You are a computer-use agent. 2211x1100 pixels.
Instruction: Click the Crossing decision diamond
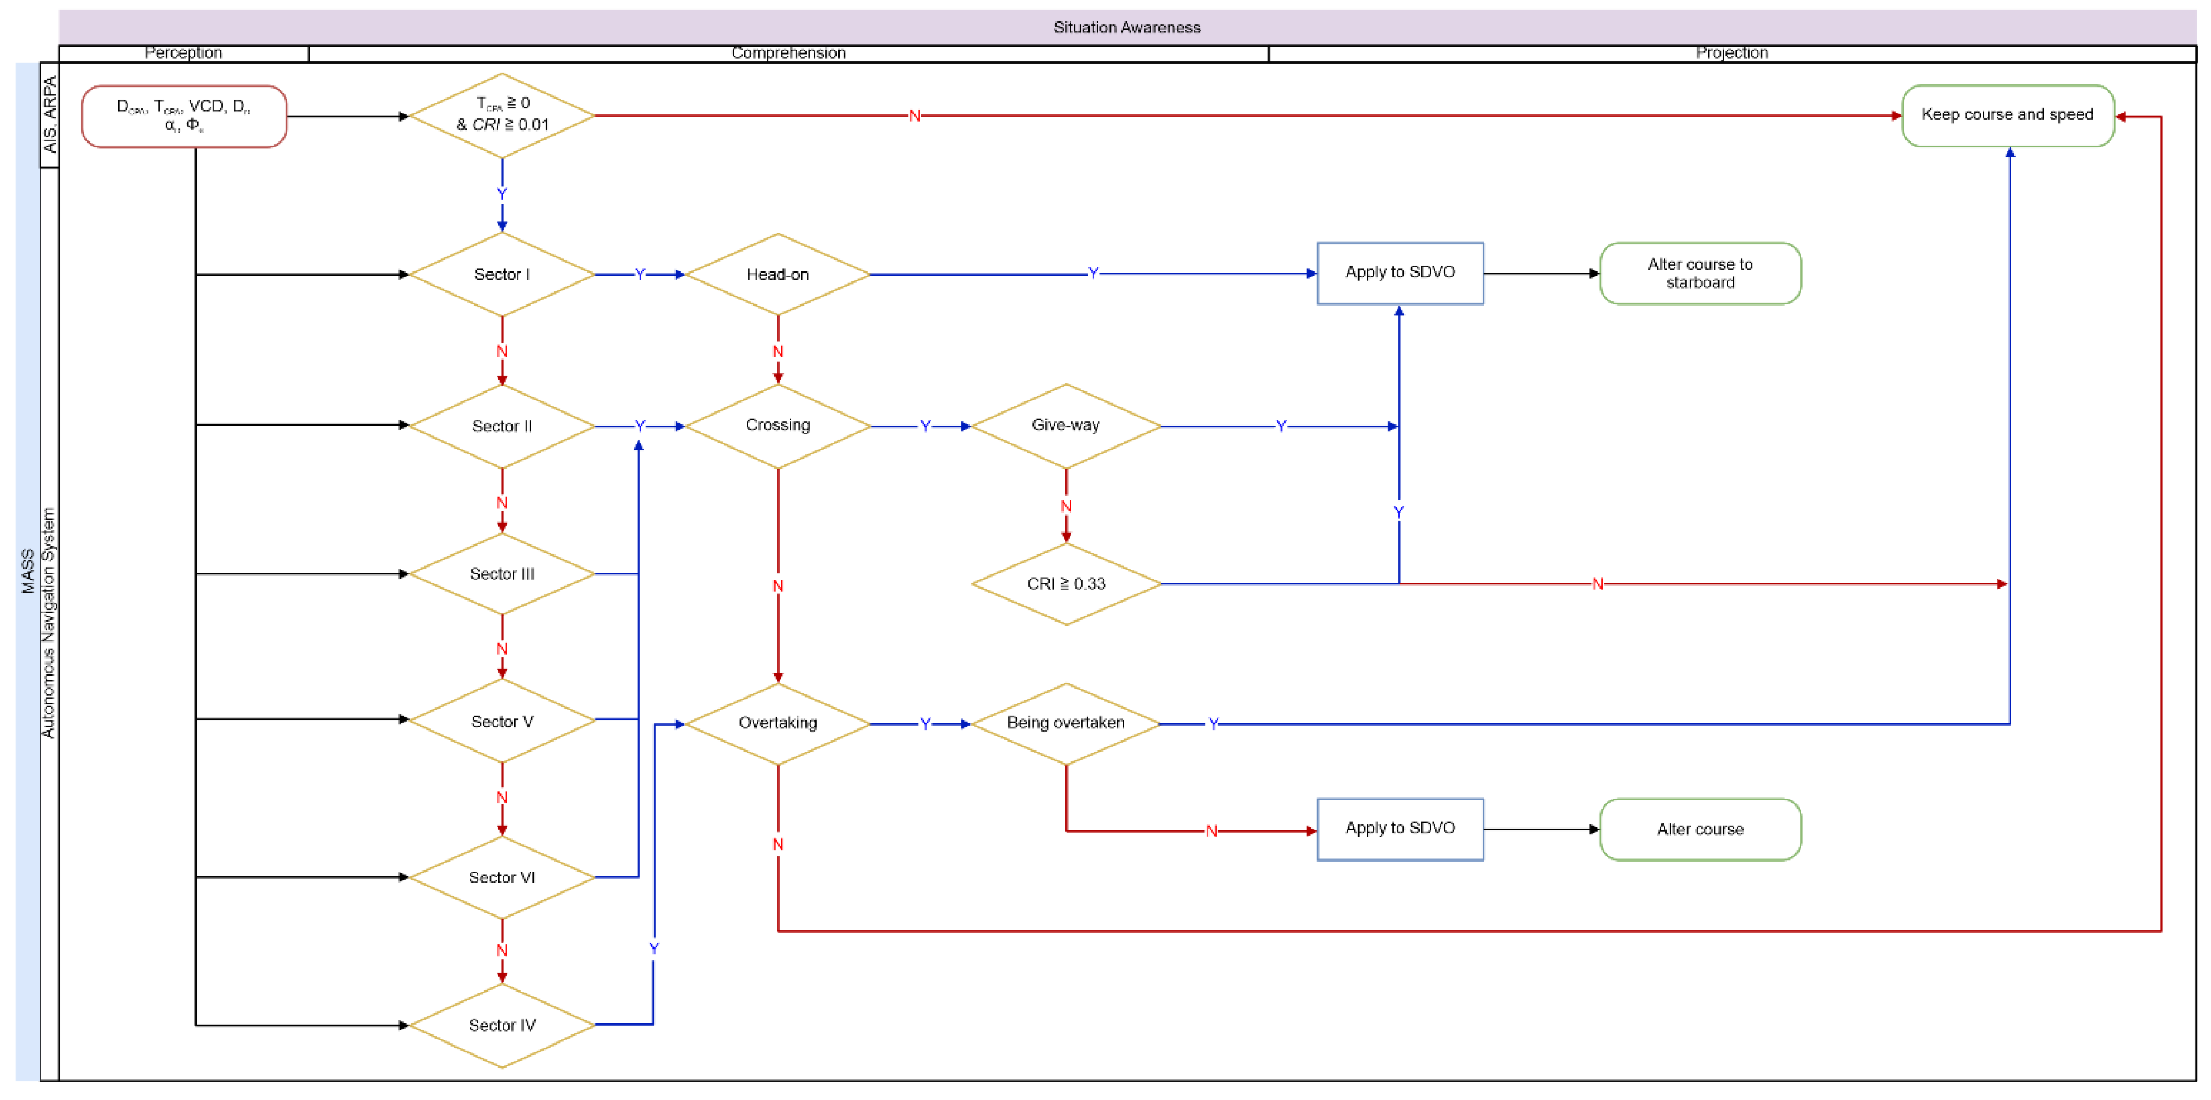point(778,426)
